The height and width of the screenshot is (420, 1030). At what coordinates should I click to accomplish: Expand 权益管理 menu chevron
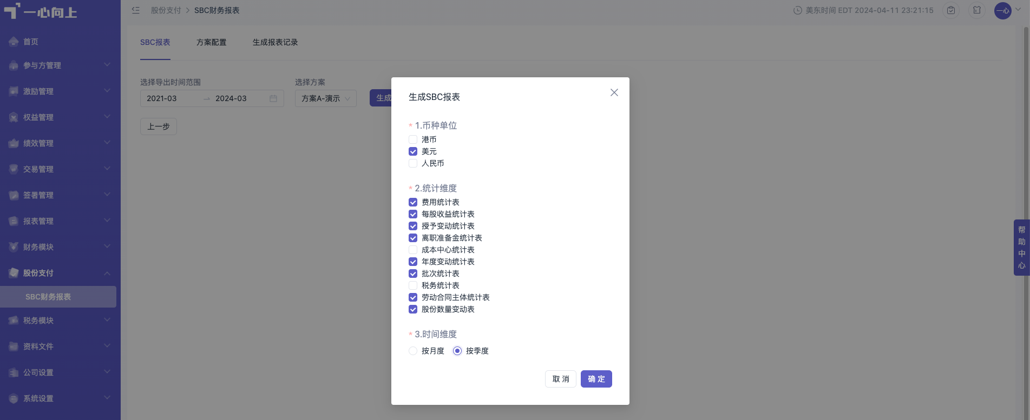click(x=107, y=117)
